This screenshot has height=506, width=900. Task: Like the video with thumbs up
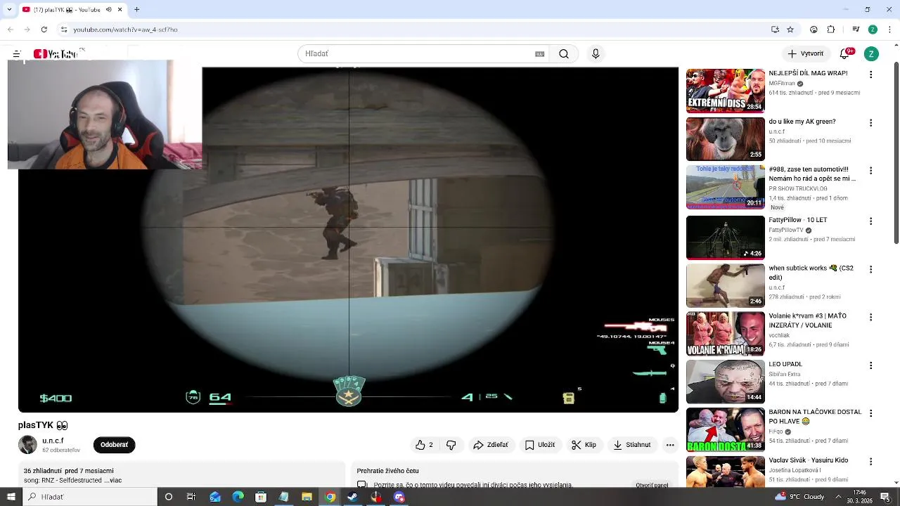pyautogui.click(x=424, y=445)
